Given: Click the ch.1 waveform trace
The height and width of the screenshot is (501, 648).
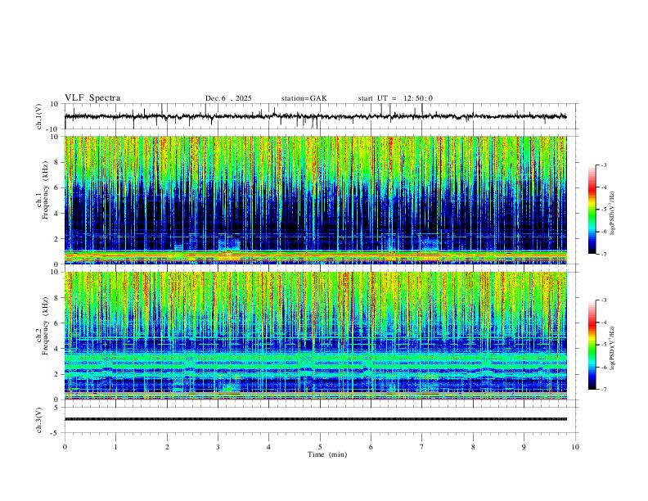Looking at the screenshot, I should 315,116.
